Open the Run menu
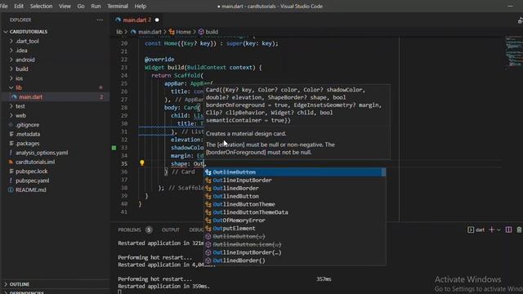Screen dimensions: 523x294 96,6
